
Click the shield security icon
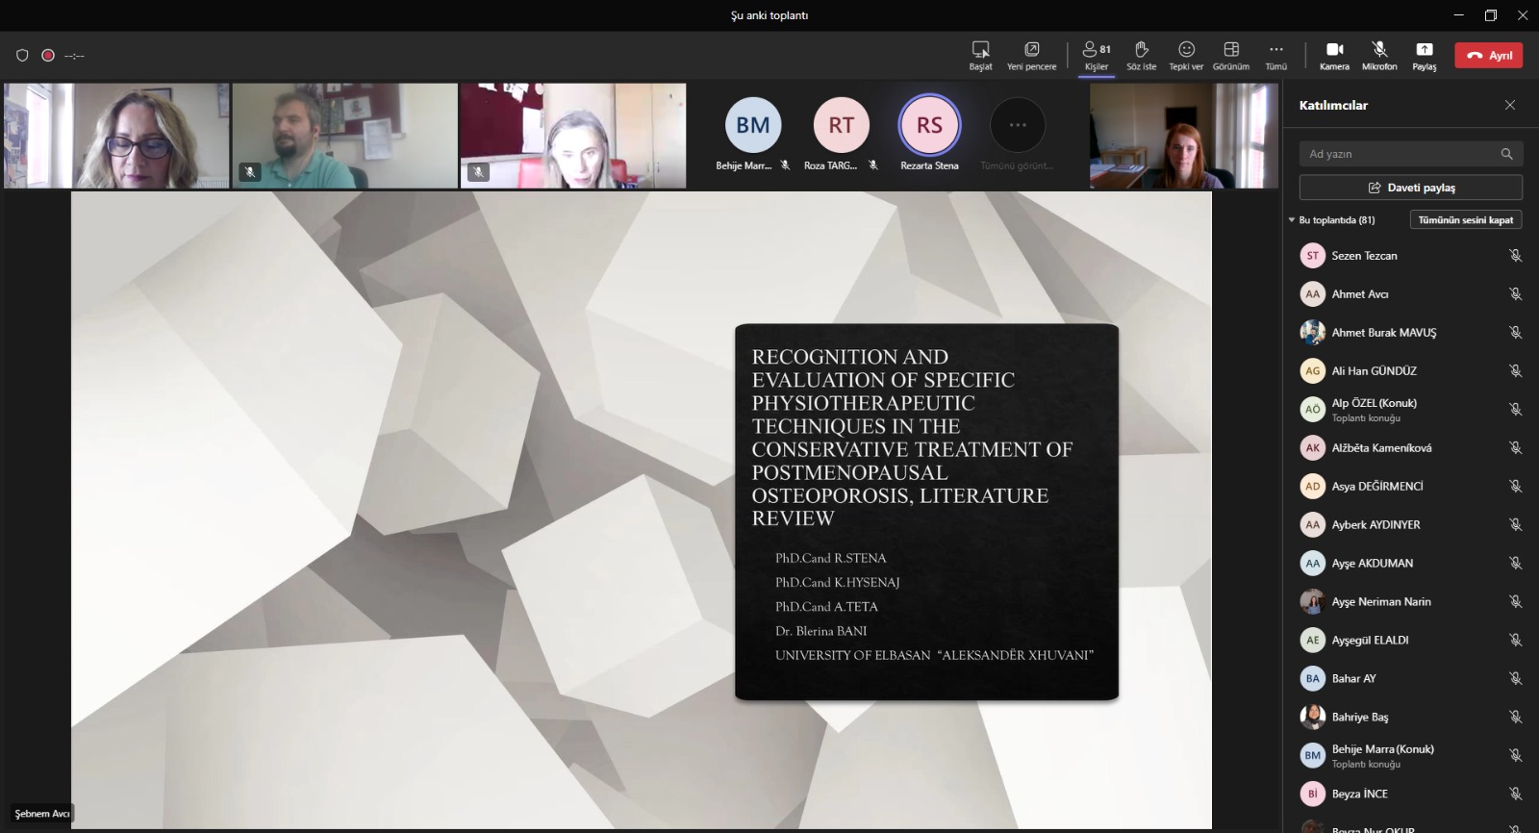(x=22, y=56)
